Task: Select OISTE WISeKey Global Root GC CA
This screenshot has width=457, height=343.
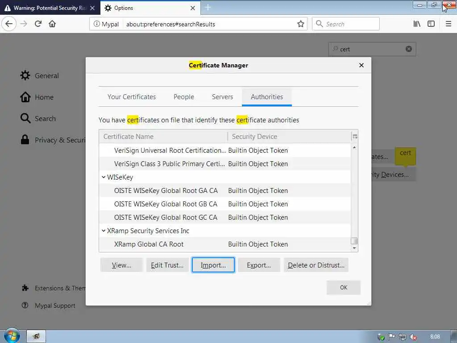Action: click(225, 218)
